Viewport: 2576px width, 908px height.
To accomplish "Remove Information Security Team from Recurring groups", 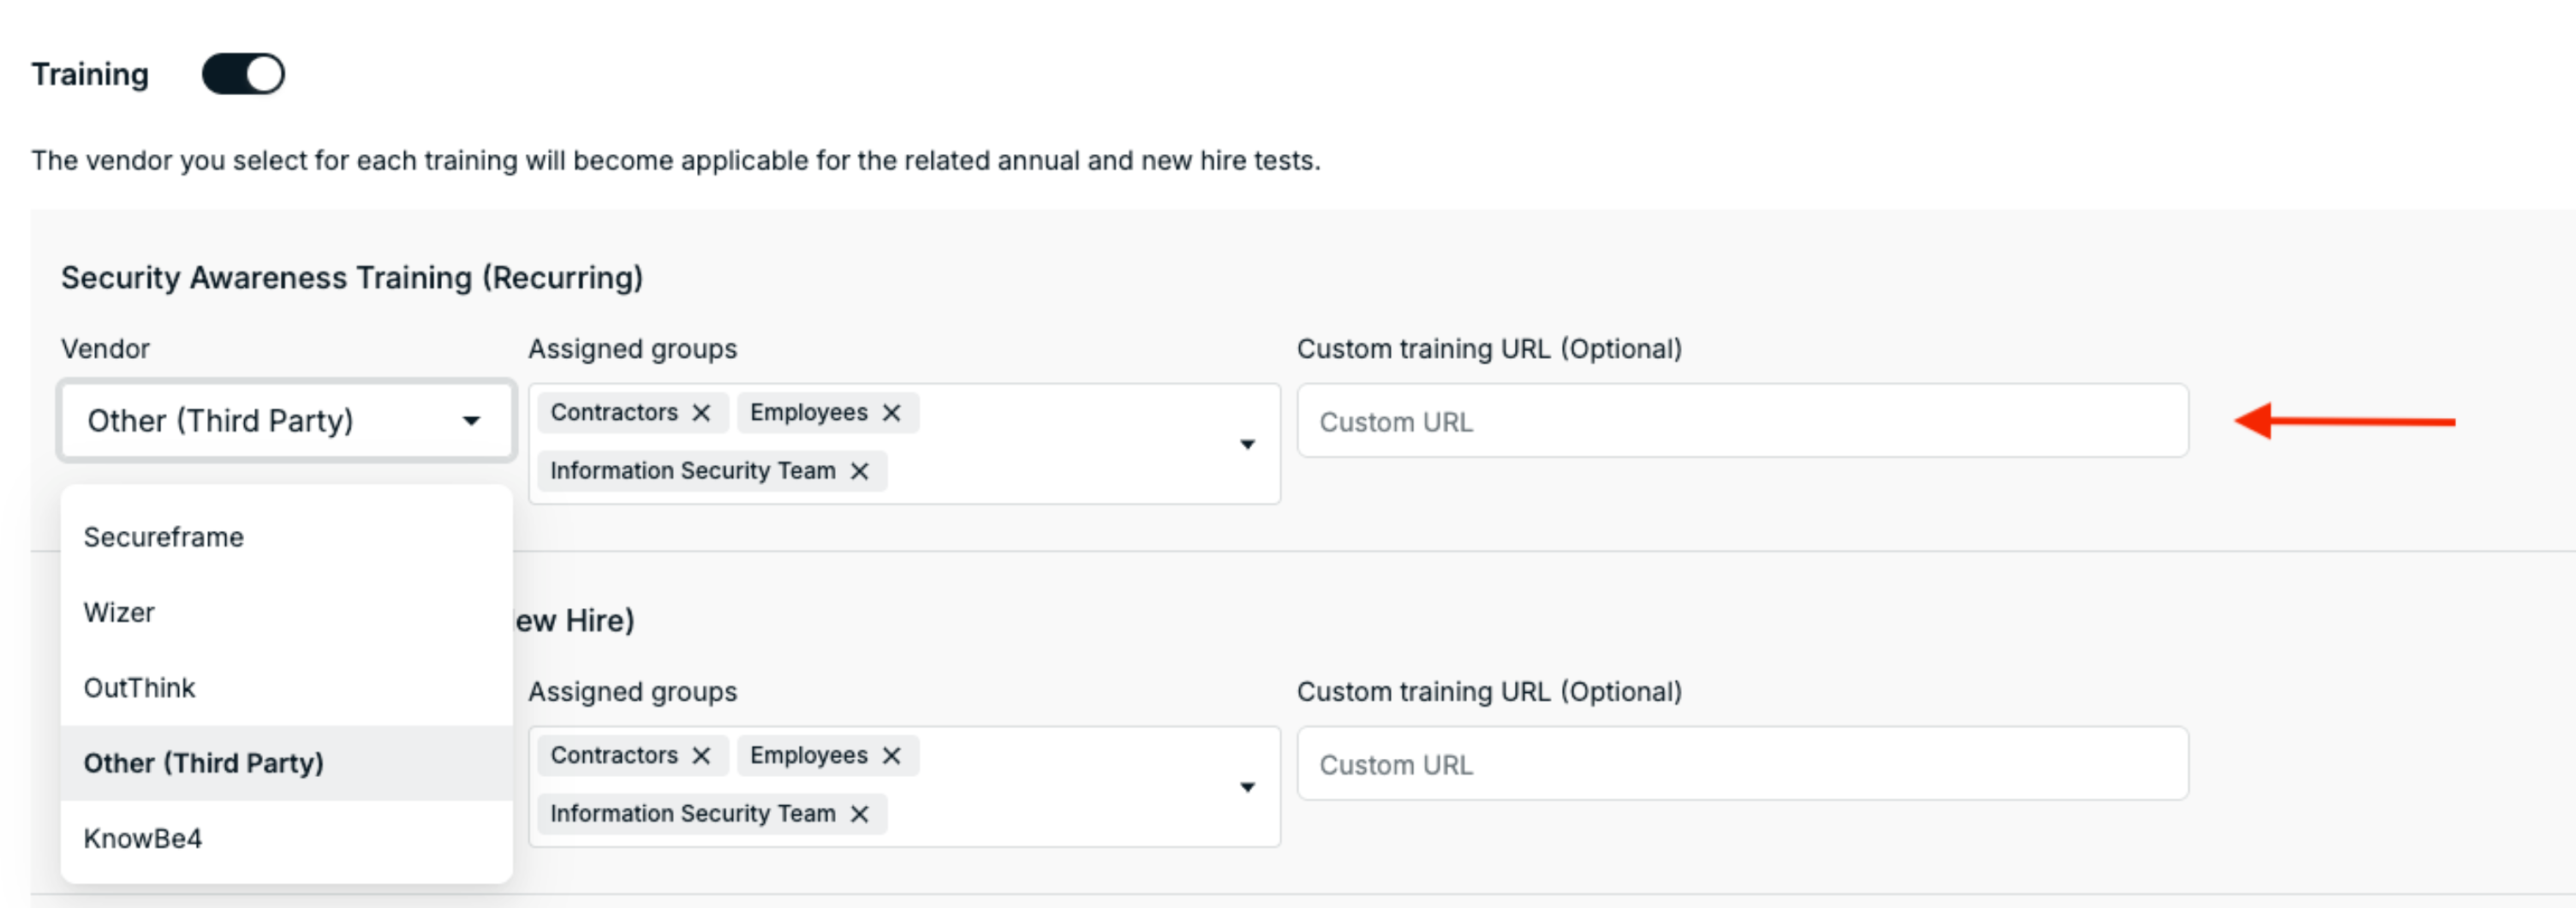I will (860, 471).
